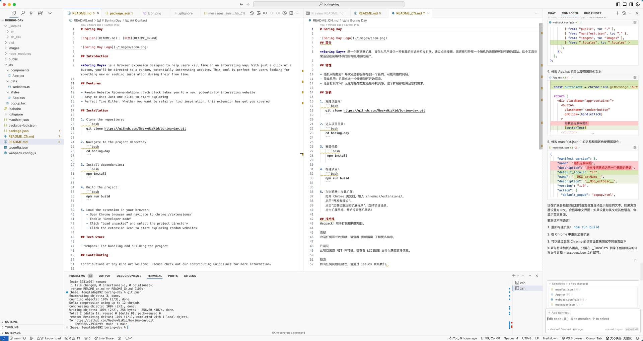The height and width of the screenshot is (341, 643).
Task: Switch to the PROBLEMS panel tab
Action: [x=77, y=276]
